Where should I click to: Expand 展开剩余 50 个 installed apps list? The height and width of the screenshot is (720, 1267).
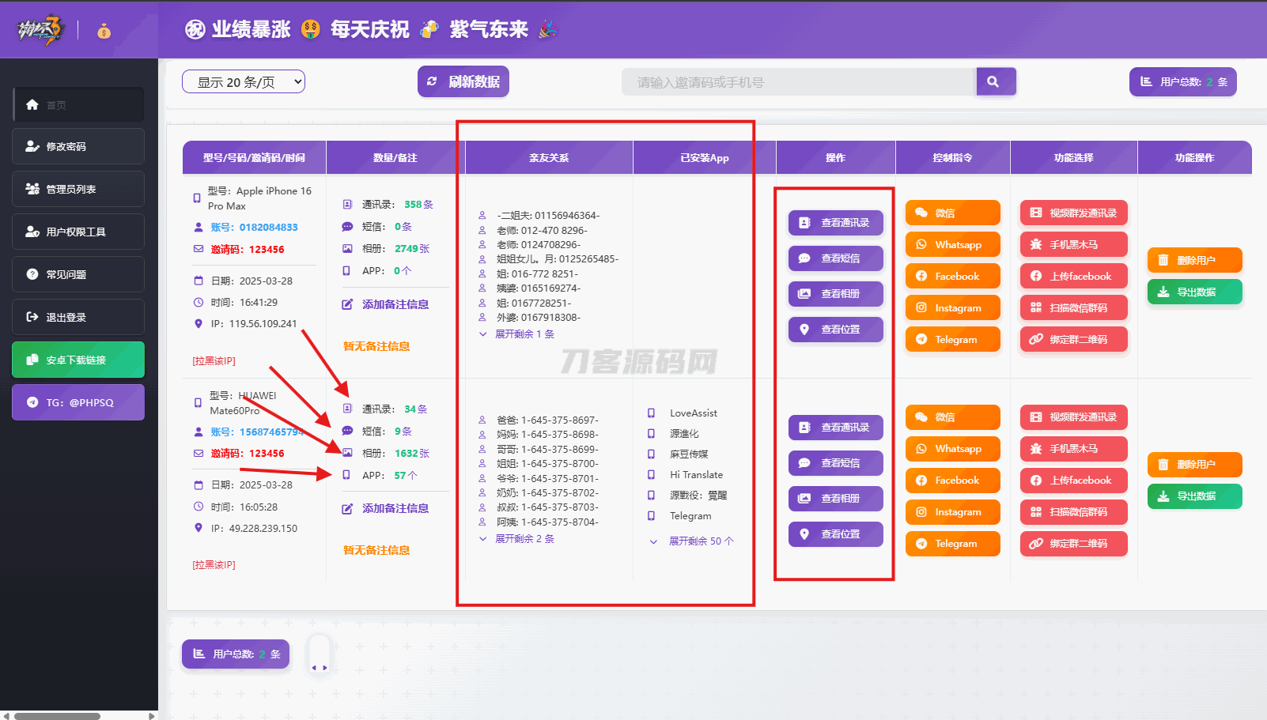[700, 541]
